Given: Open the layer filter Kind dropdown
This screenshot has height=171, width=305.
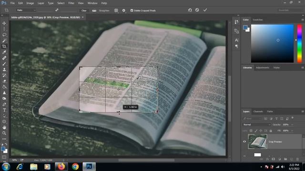Looking at the screenshot, I should [x=252, y=118].
